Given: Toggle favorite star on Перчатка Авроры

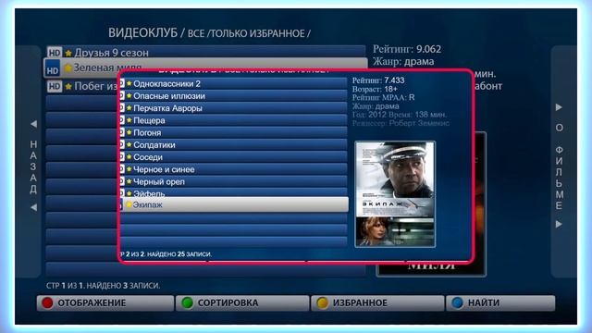Looking at the screenshot, I should 129,108.
